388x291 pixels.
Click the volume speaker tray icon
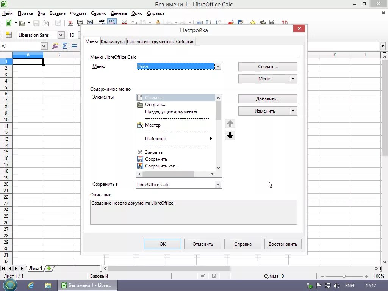tap(337, 286)
